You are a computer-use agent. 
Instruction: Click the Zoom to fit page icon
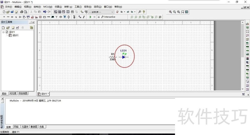pos(182,12)
